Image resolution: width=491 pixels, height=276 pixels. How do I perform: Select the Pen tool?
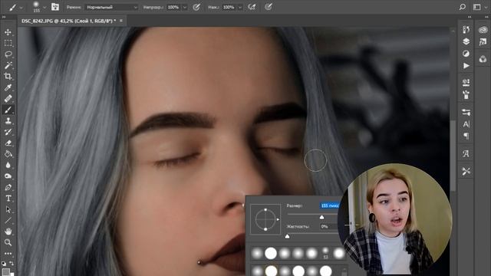pyautogui.click(x=8, y=187)
